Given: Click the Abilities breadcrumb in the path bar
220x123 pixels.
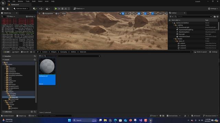Looking at the screenshot, I should (73, 52).
